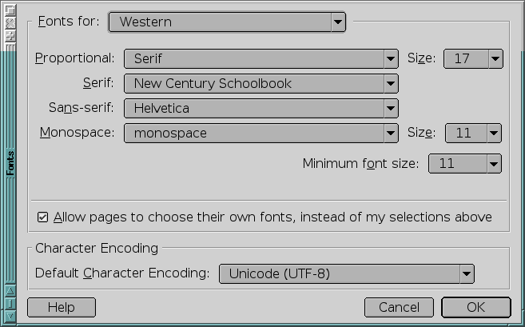Open the Serif font dropdown showing New Century Schoolbook
The height and width of the screenshot is (327, 525).
coord(261,83)
